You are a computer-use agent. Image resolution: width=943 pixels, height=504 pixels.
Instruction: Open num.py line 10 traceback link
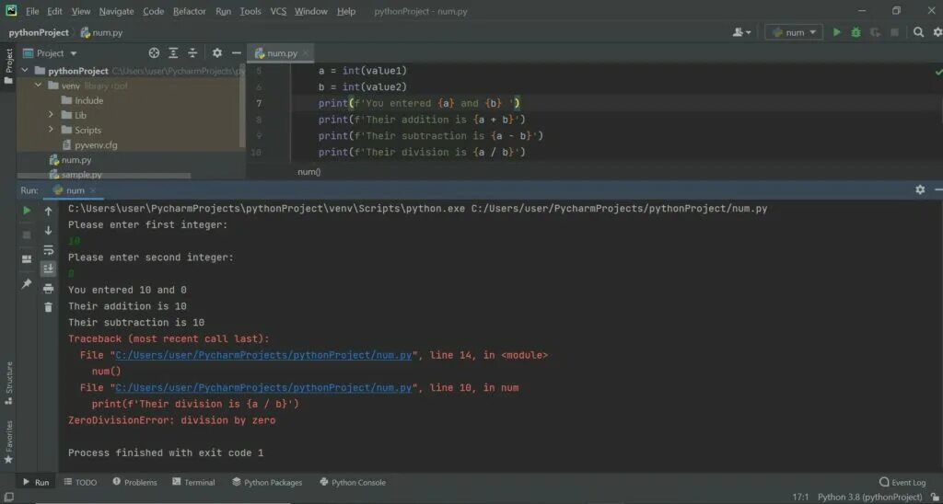(x=263, y=387)
